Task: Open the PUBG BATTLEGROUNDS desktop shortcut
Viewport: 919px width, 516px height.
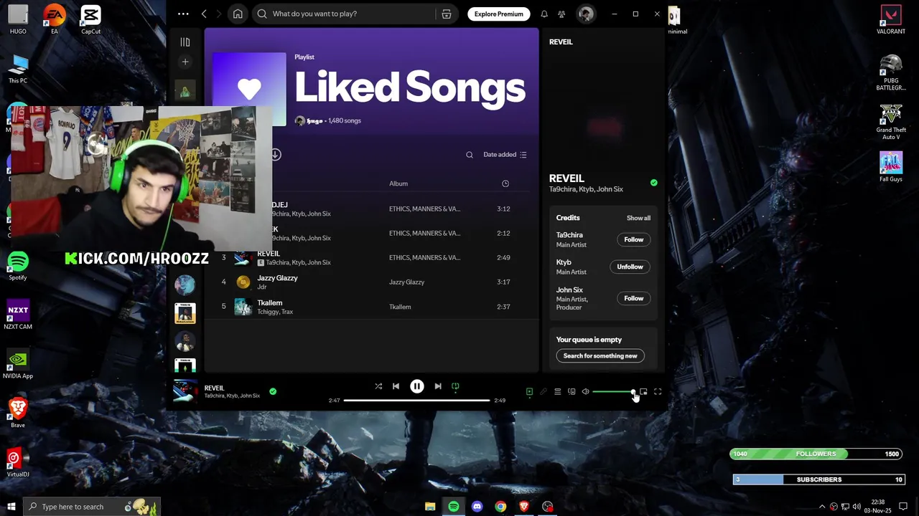Action: coord(891,72)
